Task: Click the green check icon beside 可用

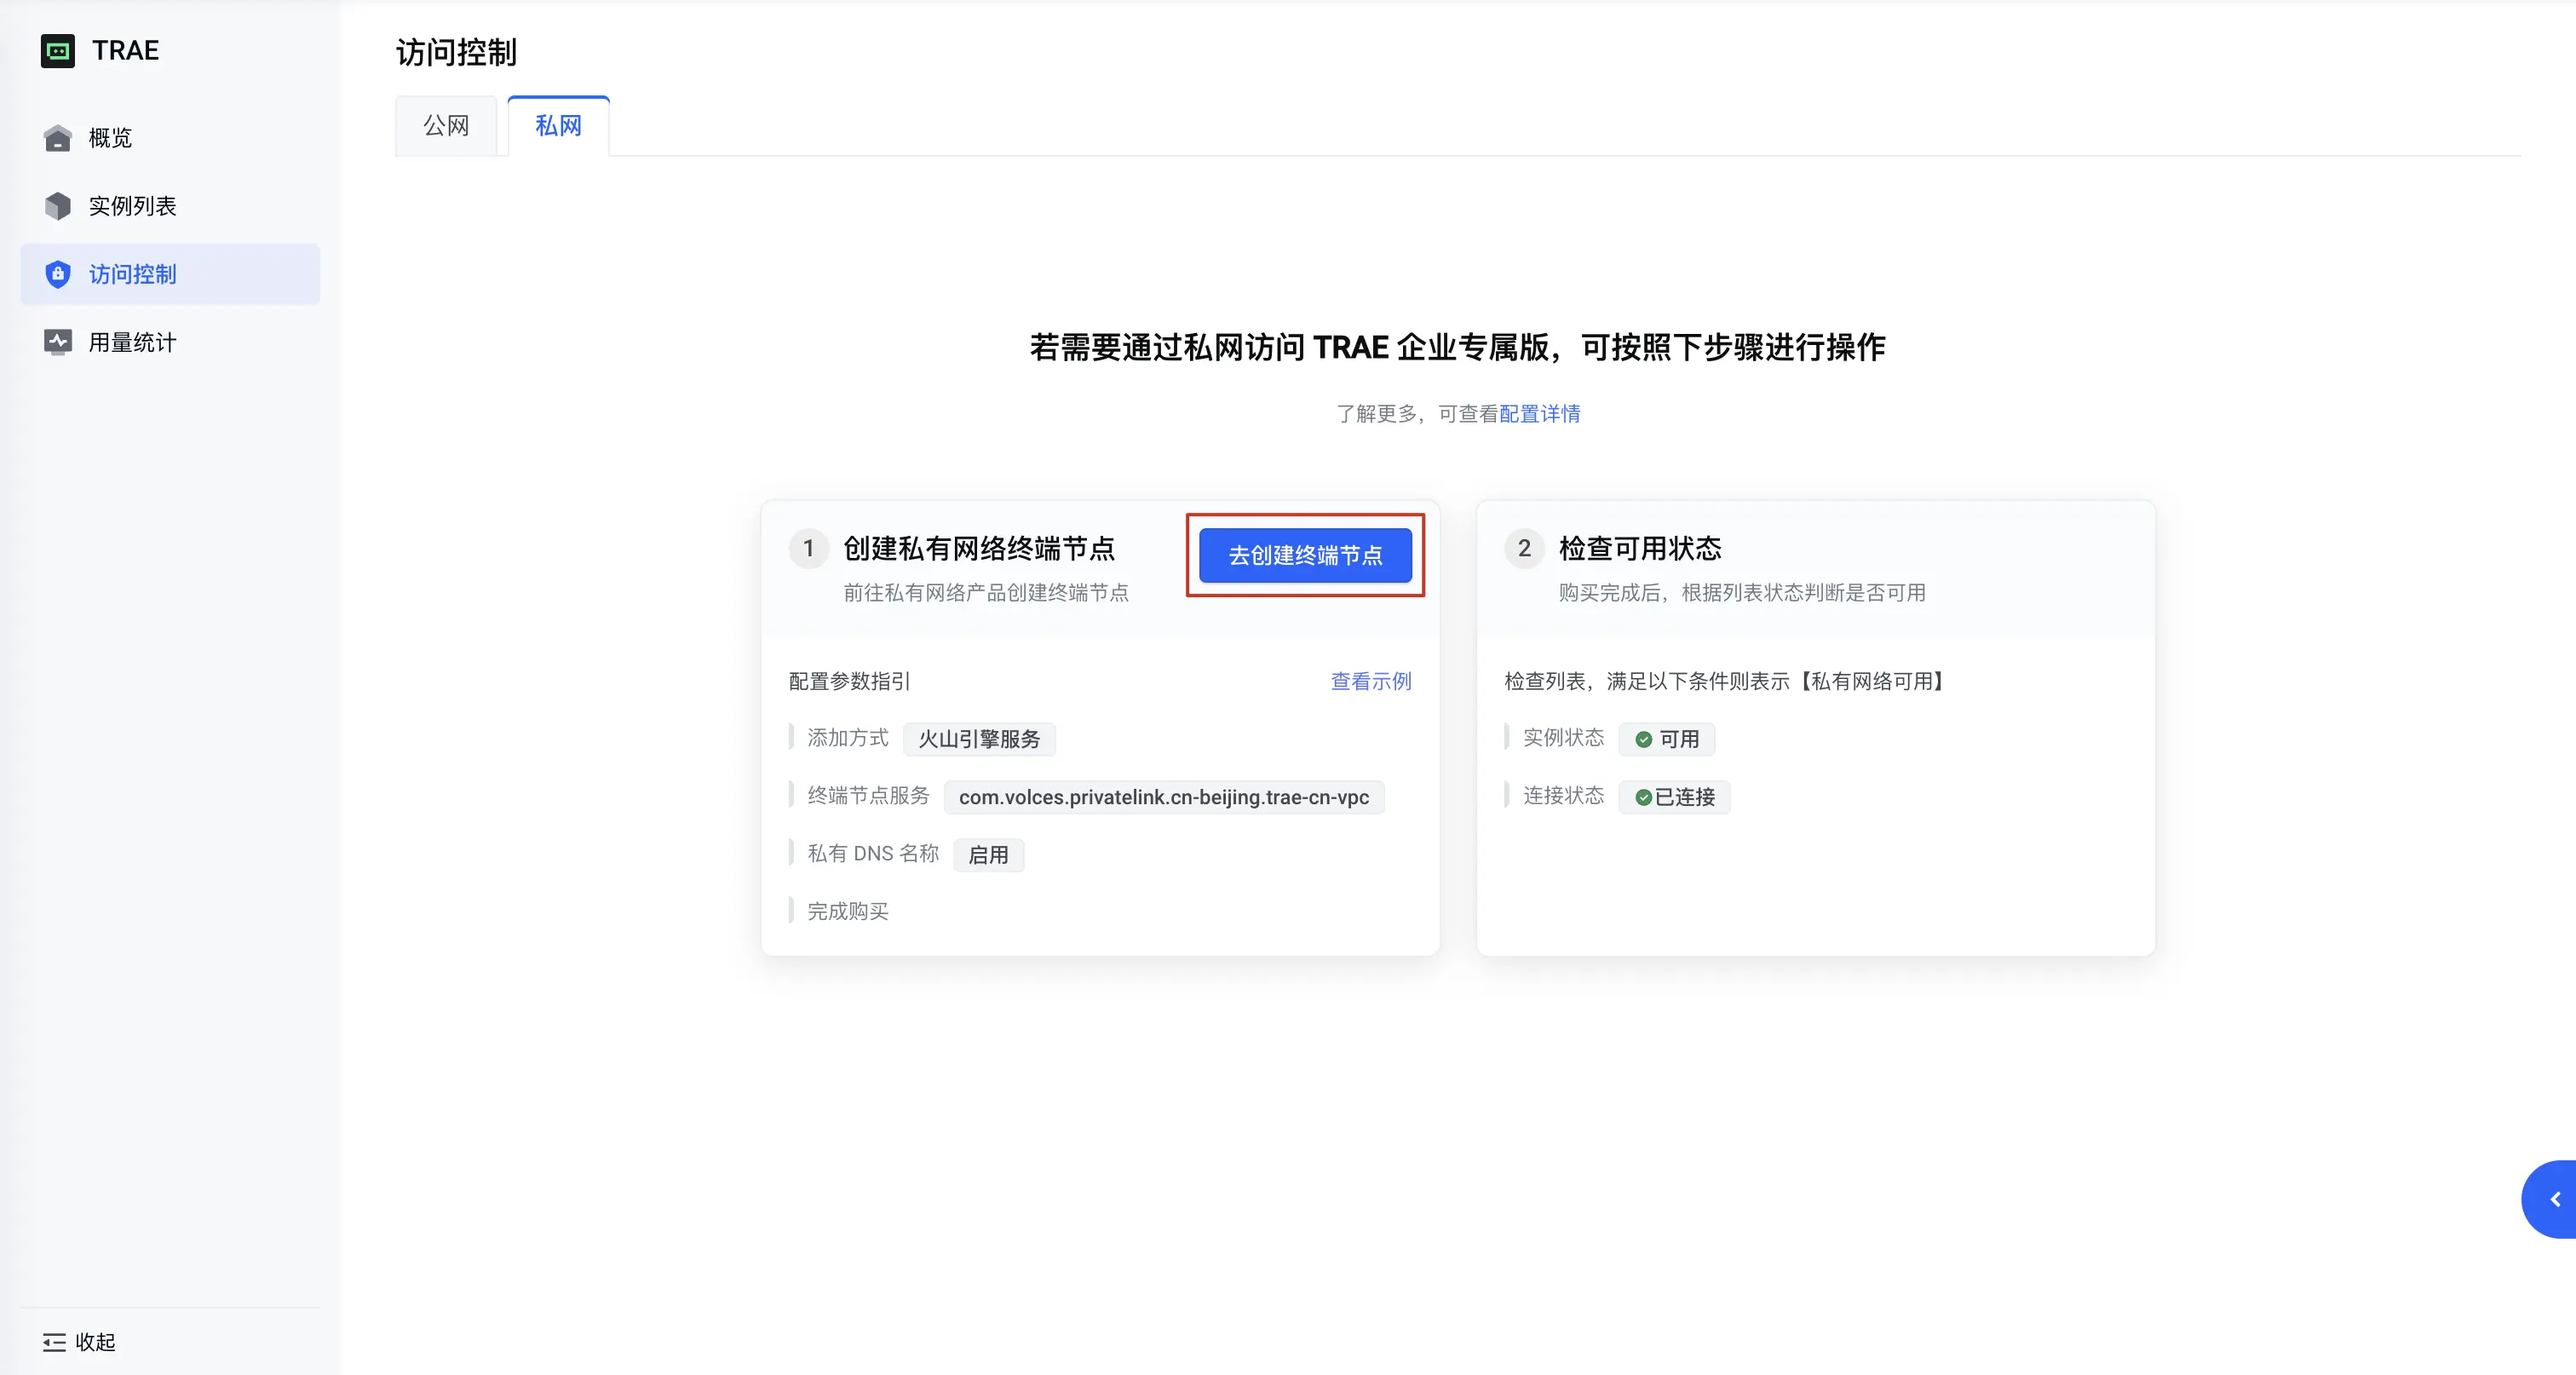Action: (1643, 739)
